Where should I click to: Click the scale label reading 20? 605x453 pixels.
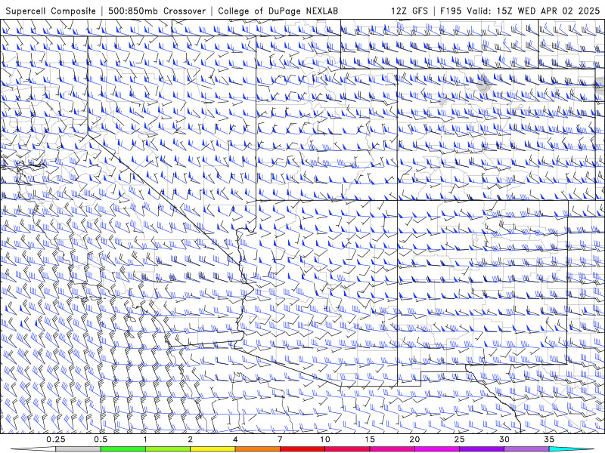click(414, 439)
